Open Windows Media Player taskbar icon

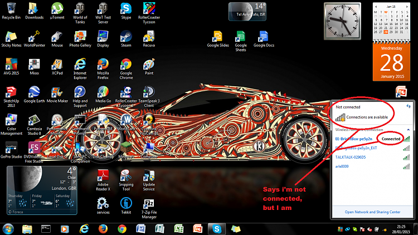[x=65, y=229]
